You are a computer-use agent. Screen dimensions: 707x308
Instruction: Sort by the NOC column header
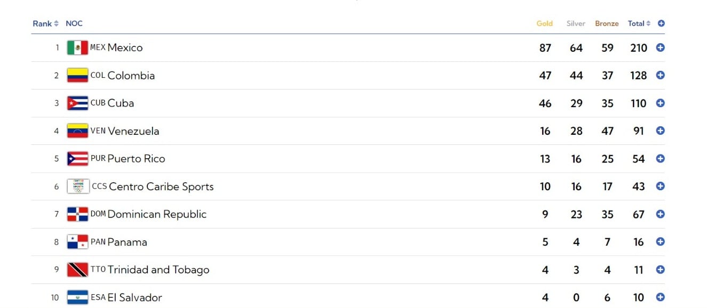point(74,23)
